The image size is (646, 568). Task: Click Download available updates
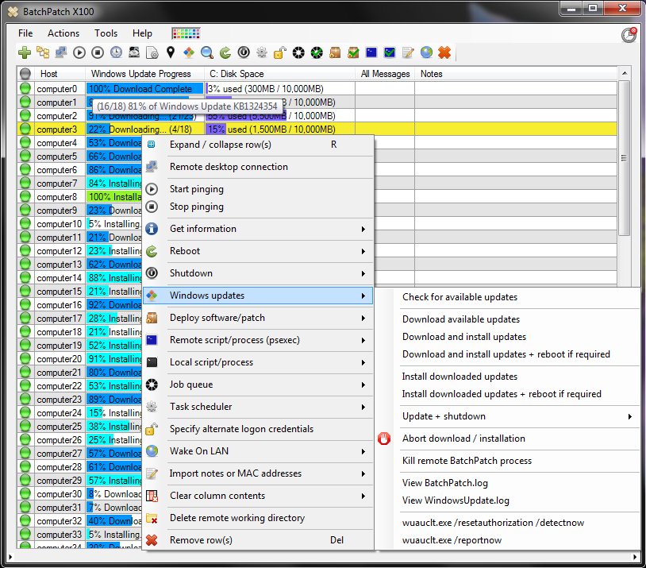(x=508, y=319)
